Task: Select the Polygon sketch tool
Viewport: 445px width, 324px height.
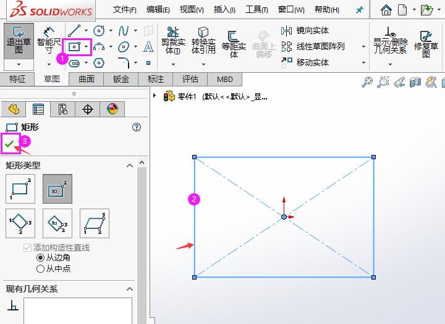Action: (99, 63)
